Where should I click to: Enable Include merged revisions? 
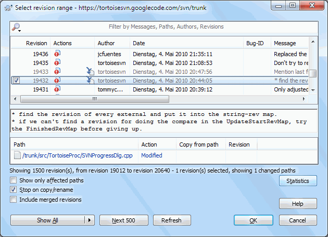coord(14,200)
